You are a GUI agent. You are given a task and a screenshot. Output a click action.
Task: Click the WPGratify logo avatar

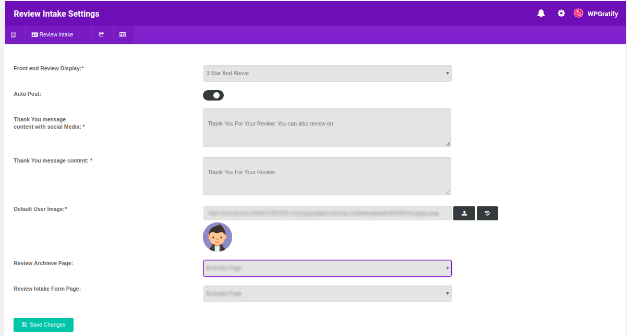tap(578, 14)
